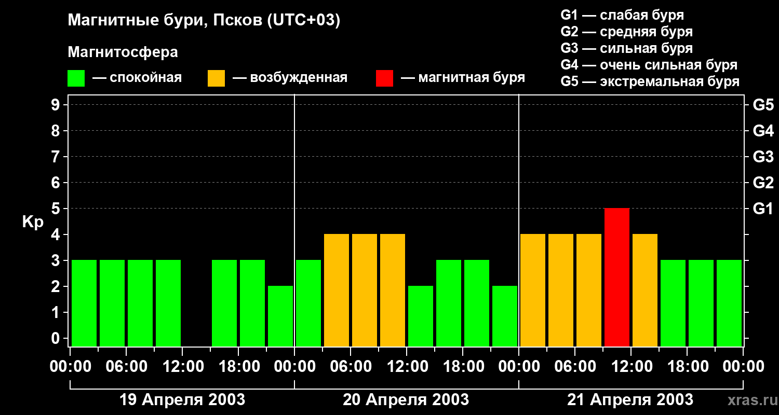Screen dimensions: 779x415
Task: Click the 'G3 — сильная буря' legend entry
Action: coord(626,48)
